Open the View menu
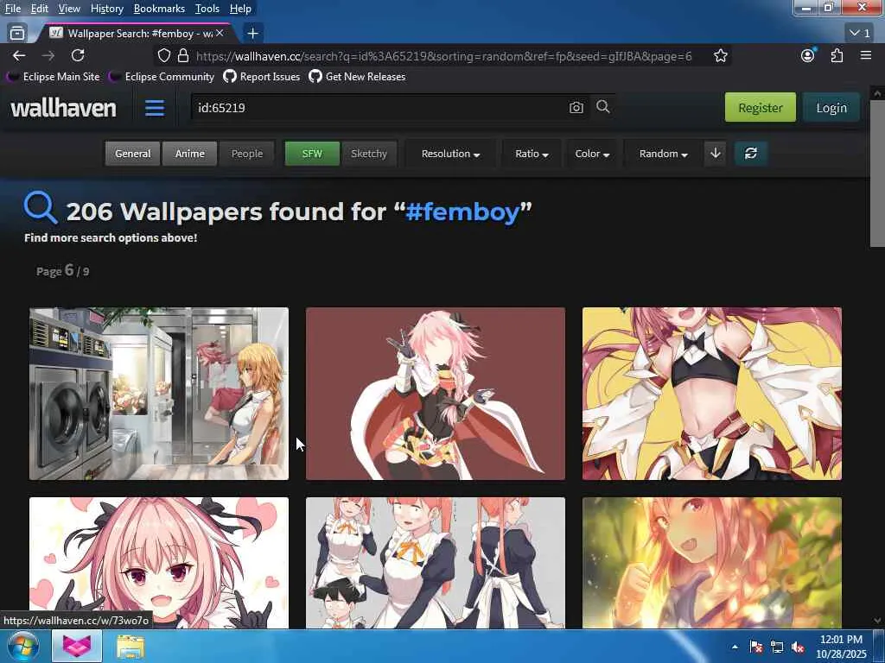 pyautogui.click(x=69, y=9)
